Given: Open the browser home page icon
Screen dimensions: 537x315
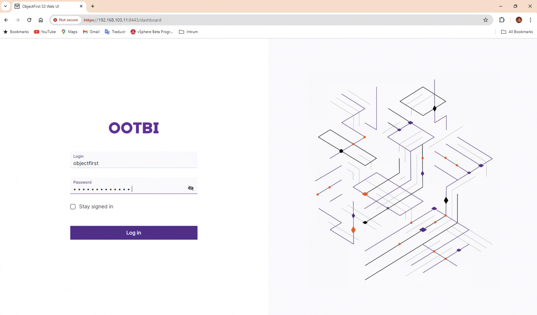Looking at the screenshot, I should (x=41, y=20).
